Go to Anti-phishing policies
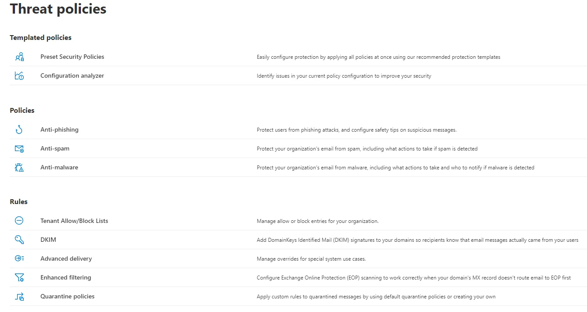This screenshot has height=312, width=587. (59, 130)
